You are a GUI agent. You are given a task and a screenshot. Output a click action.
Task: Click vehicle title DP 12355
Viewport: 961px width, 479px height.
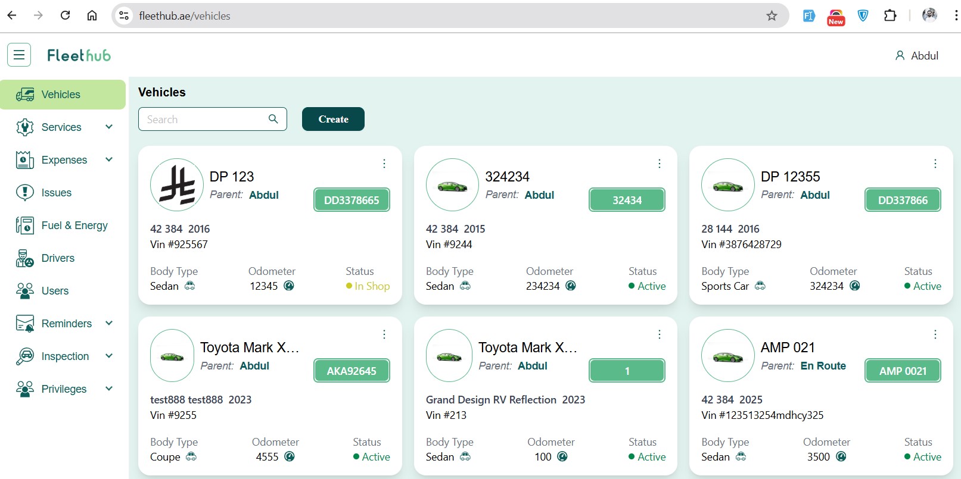click(x=790, y=177)
